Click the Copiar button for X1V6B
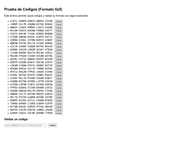 (x=59, y=37)
